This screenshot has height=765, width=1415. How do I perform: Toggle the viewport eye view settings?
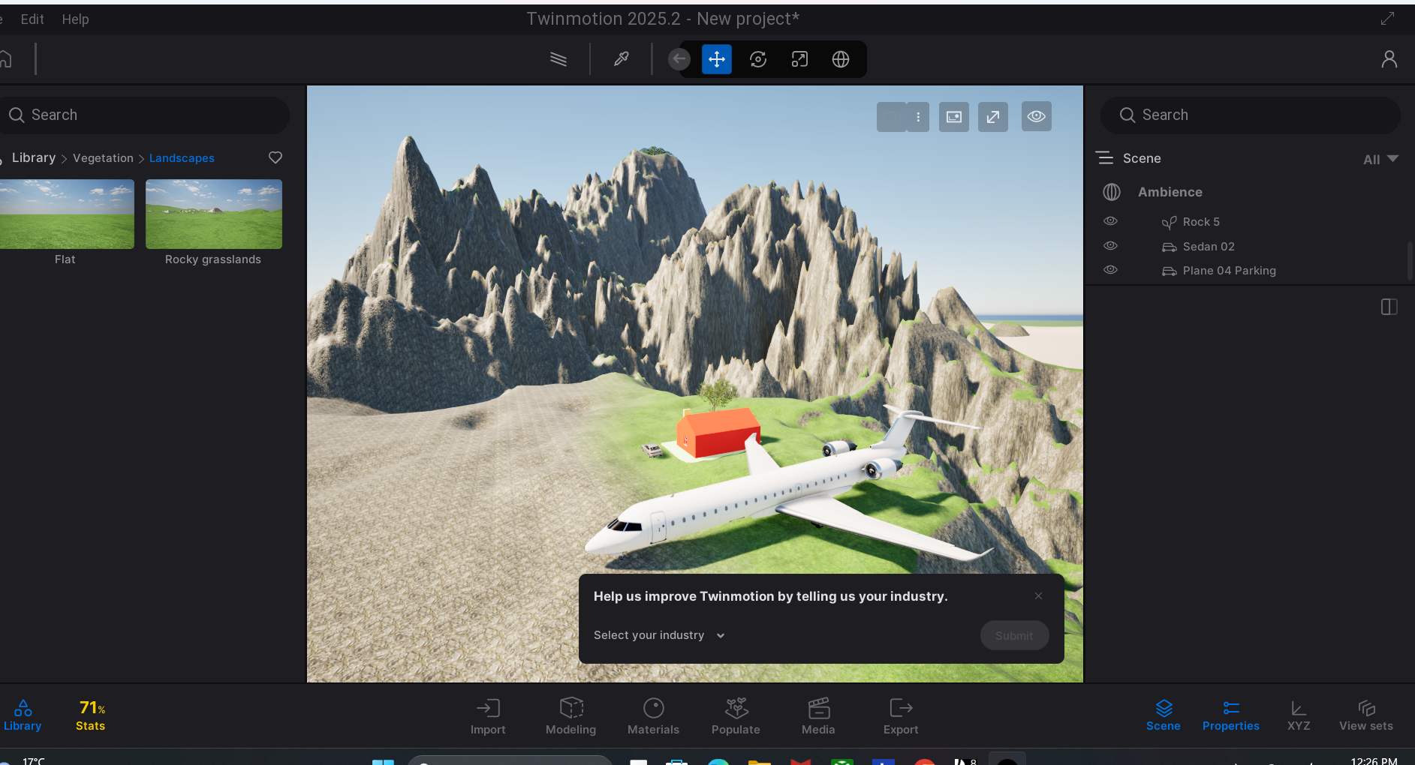point(1037,116)
